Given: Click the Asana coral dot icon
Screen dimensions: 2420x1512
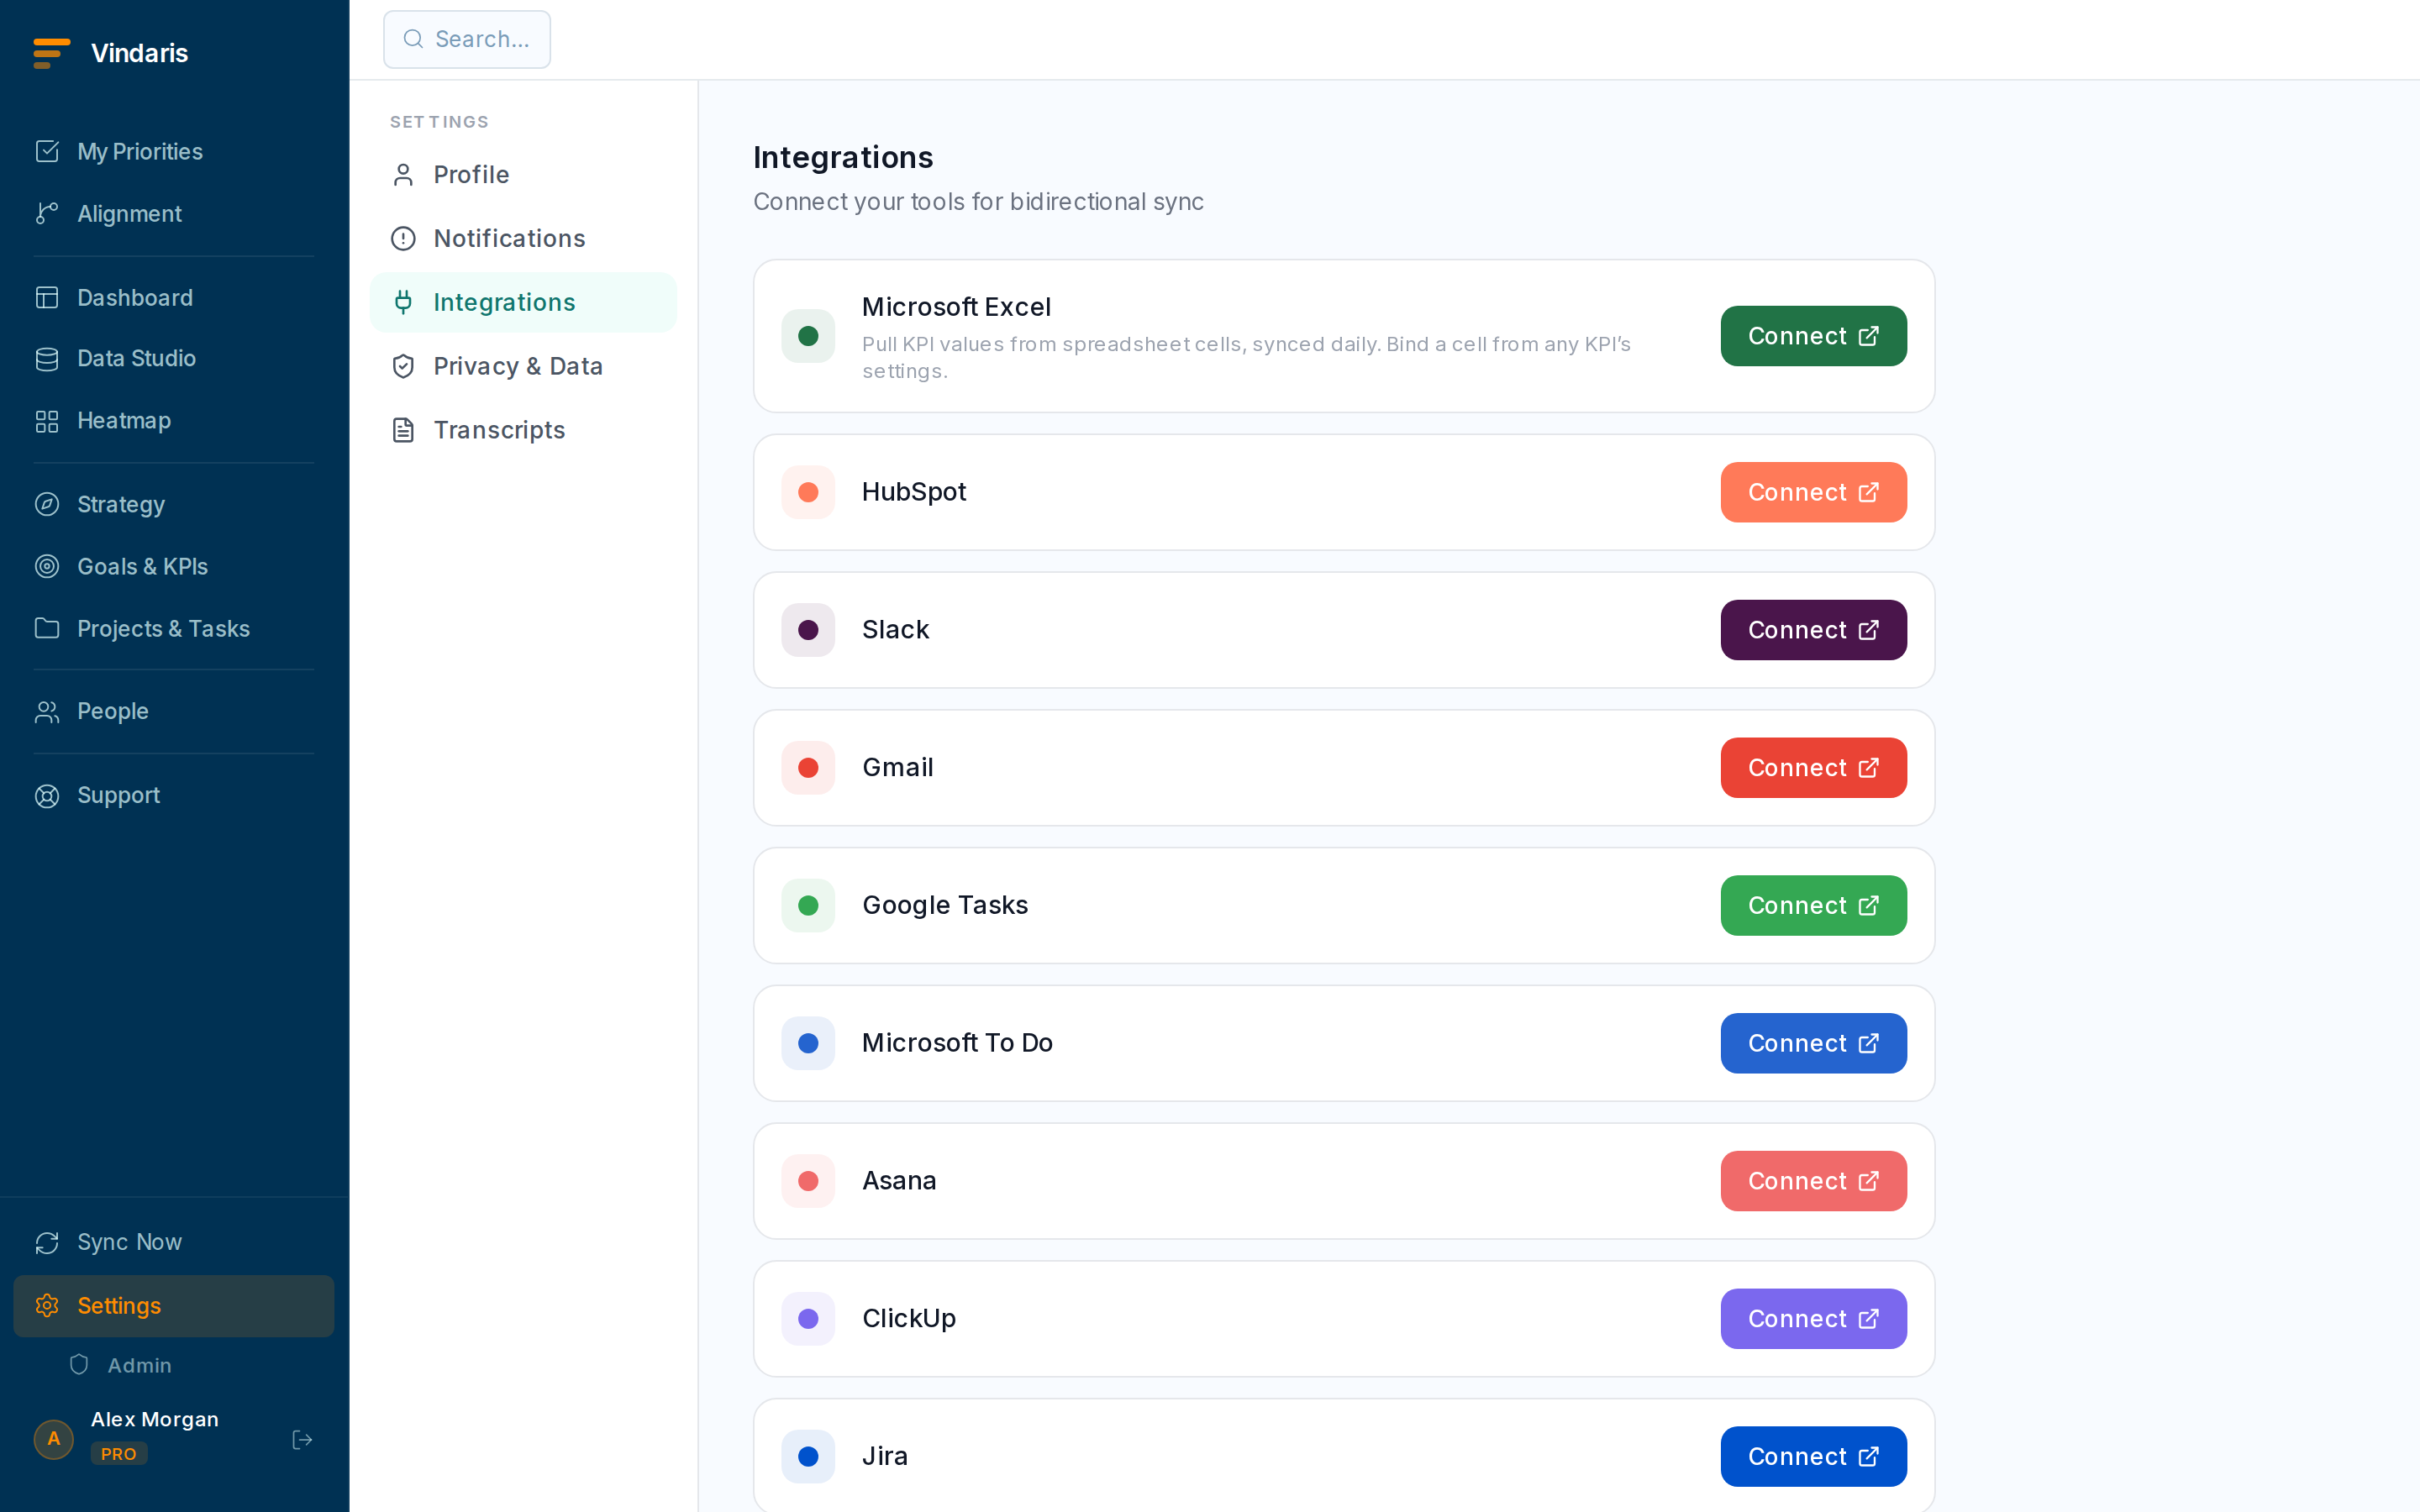Looking at the screenshot, I should [808, 1181].
